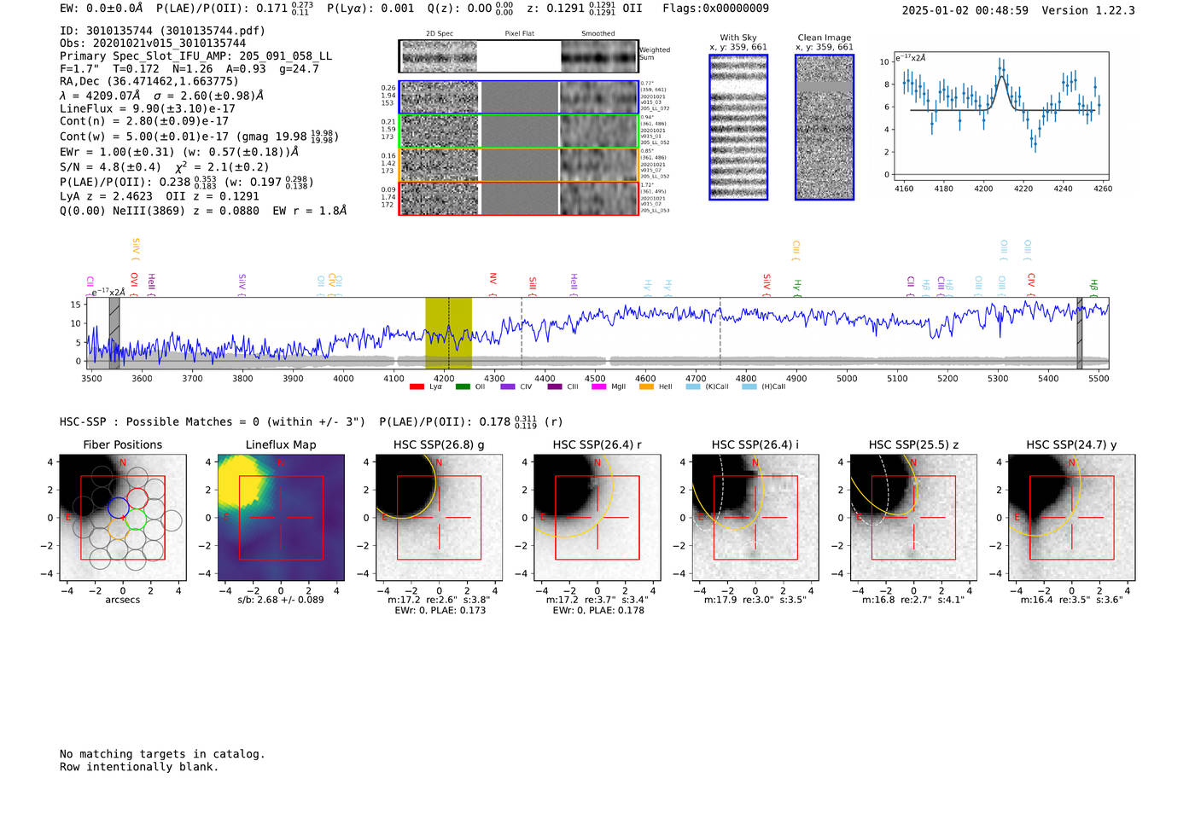The height and width of the screenshot is (813, 1195).
Task: Open the Fiber Positions panel
Action: tap(122, 518)
